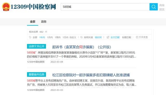Click the clock icon beside 全部 filter
The width and height of the screenshot is (166, 95).
[30, 37]
